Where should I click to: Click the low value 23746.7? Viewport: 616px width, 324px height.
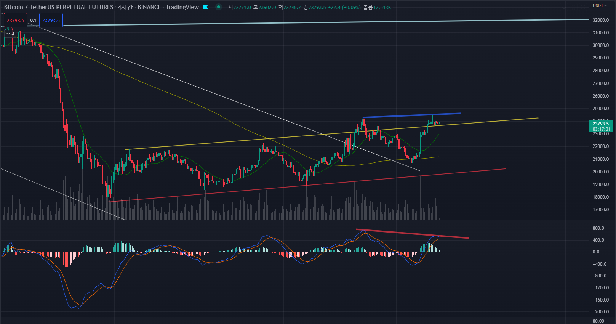pyautogui.click(x=292, y=7)
